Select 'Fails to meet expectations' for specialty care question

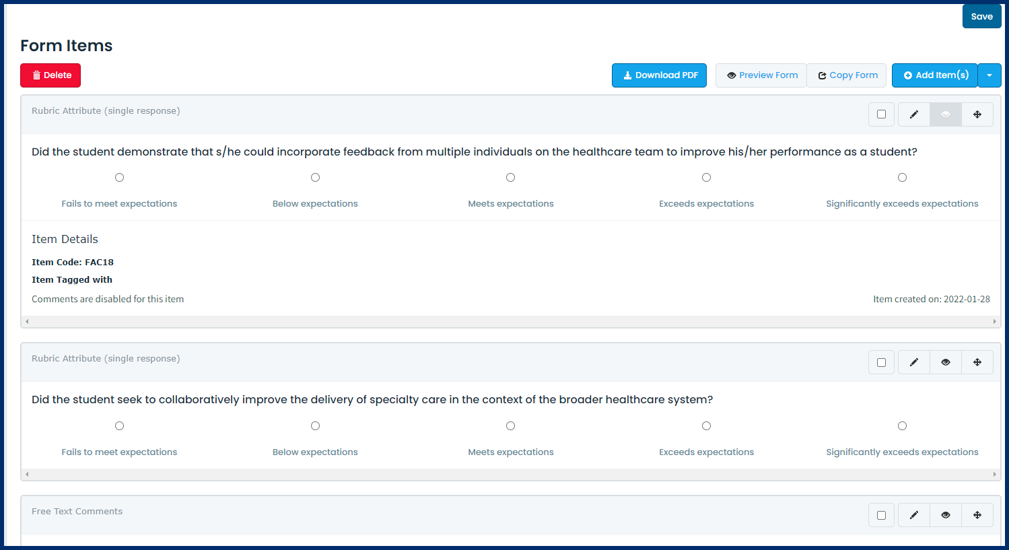coord(119,425)
